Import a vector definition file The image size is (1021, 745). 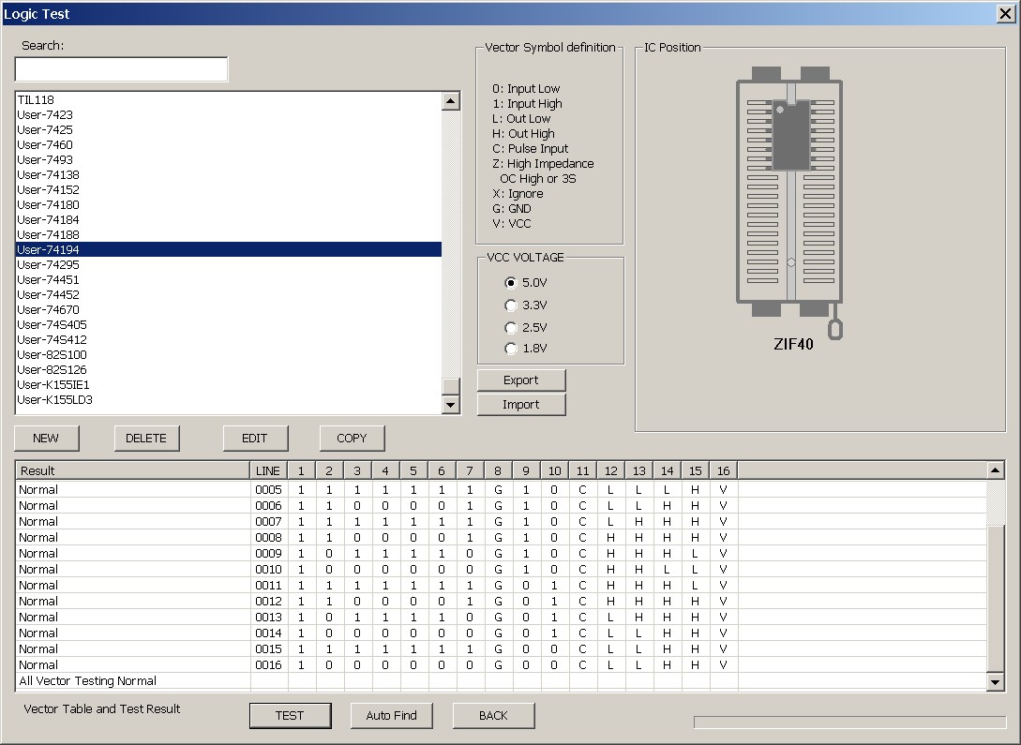coord(521,404)
